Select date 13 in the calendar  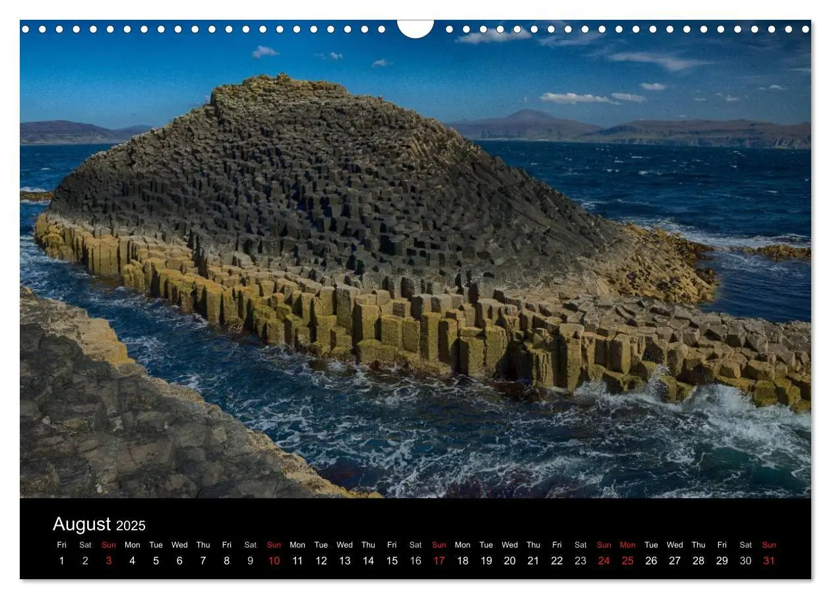[345, 561]
